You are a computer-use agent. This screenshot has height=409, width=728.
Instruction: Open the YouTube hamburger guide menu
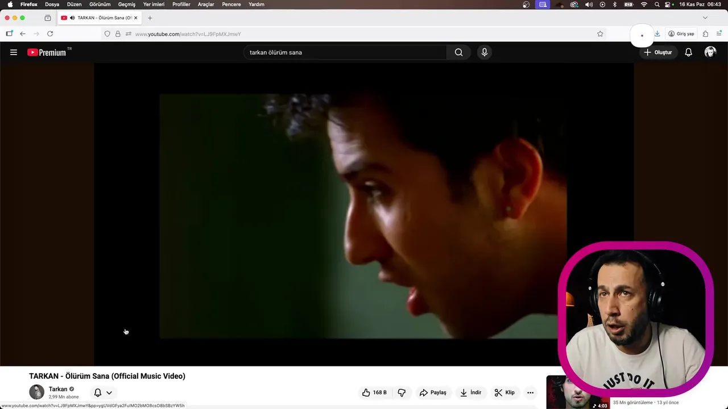(x=14, y=52)
